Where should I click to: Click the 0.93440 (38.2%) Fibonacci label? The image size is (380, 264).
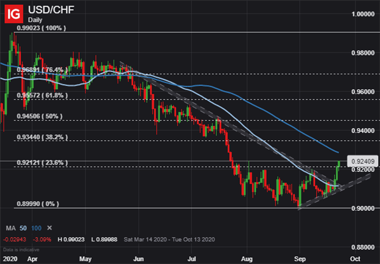tap(42, 137)
